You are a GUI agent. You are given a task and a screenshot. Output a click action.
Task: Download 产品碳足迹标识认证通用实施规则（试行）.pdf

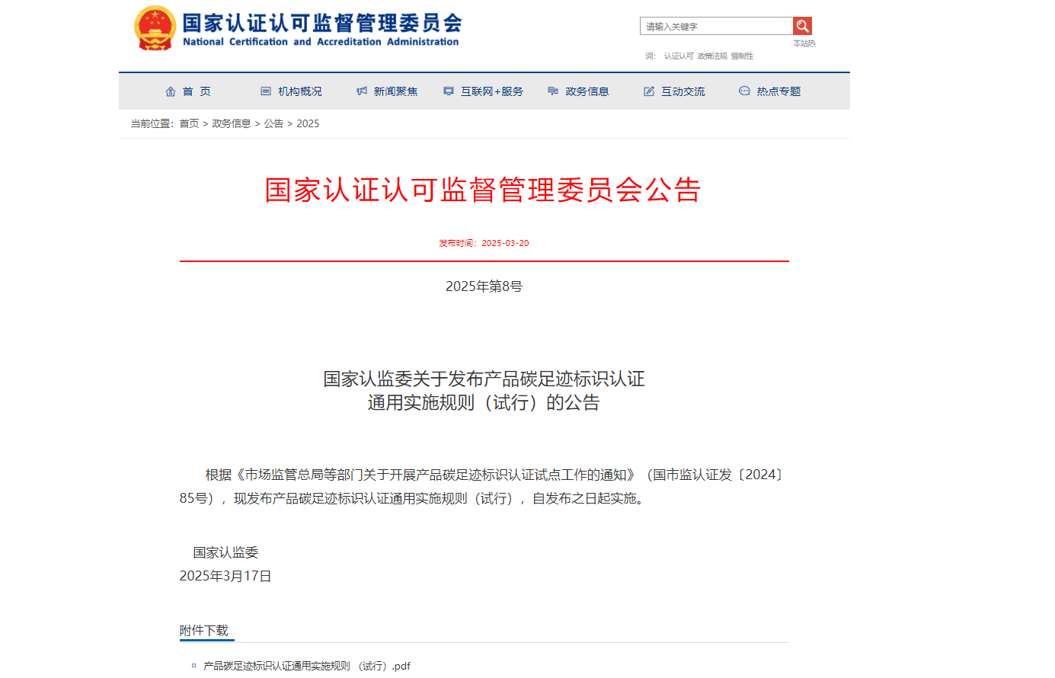tap(305, 665)
